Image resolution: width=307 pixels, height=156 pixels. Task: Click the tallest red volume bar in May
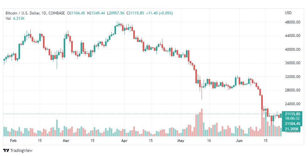pos(202,122)
